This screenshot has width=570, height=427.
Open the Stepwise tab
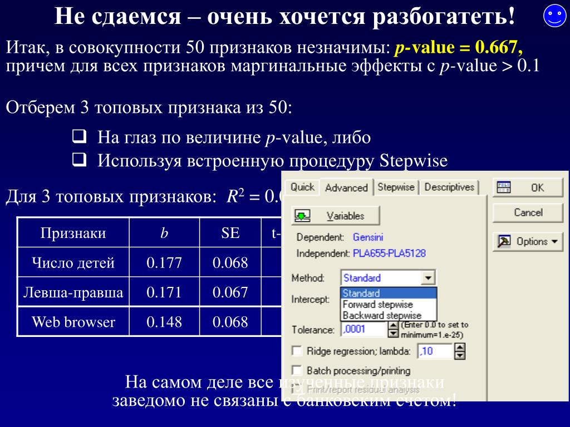point(396,187)
